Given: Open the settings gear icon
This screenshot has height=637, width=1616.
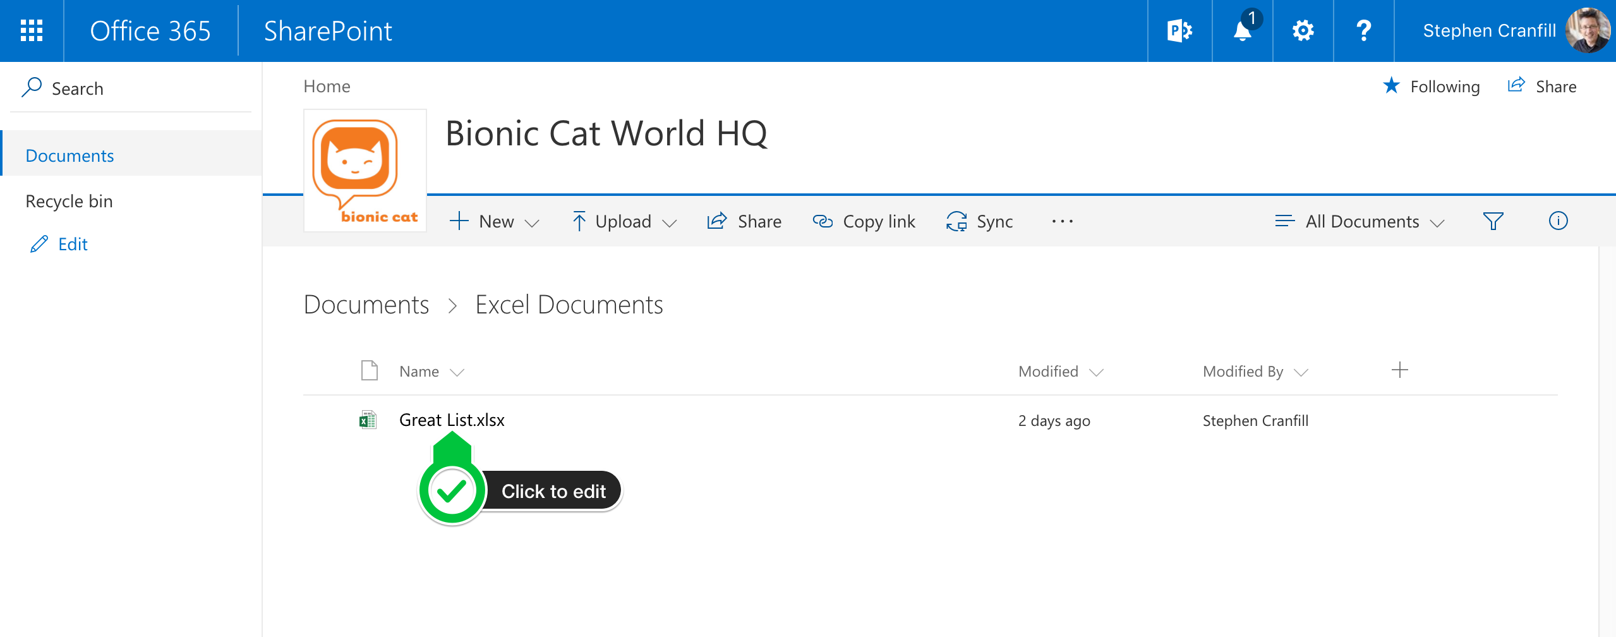Looking at the screenshot, I should coord(1303,30).
